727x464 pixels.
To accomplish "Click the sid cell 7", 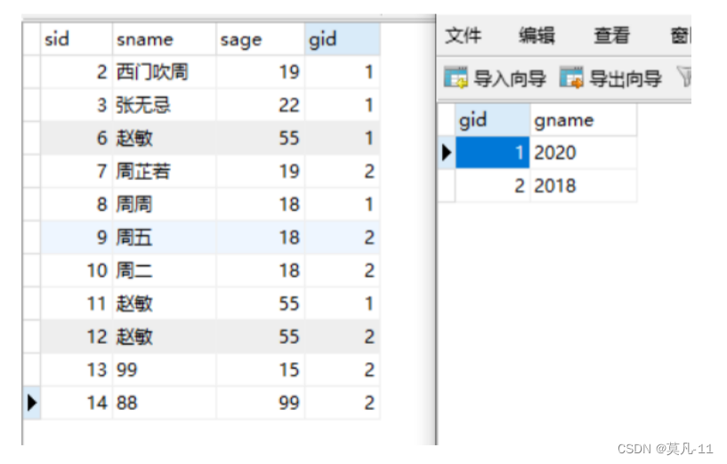I will point(76,172).
